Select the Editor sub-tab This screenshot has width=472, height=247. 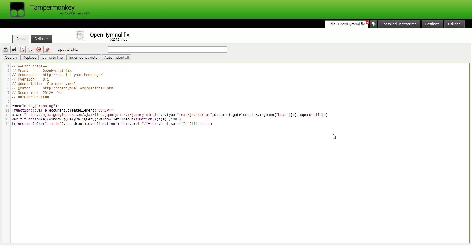(21, 39)
